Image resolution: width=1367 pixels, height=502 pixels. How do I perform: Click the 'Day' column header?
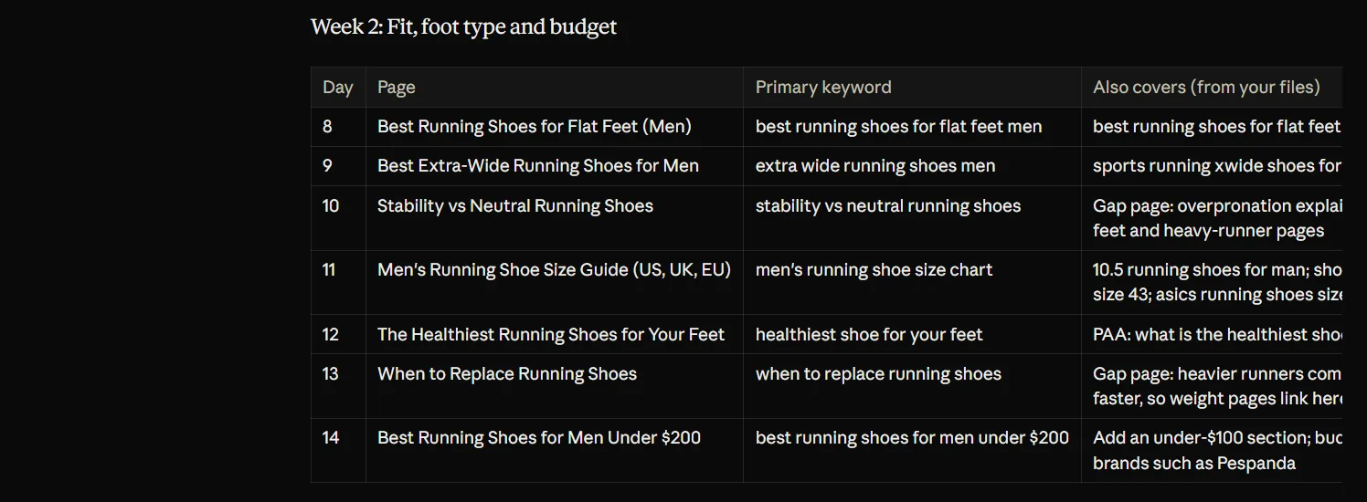tap(338, 88)
